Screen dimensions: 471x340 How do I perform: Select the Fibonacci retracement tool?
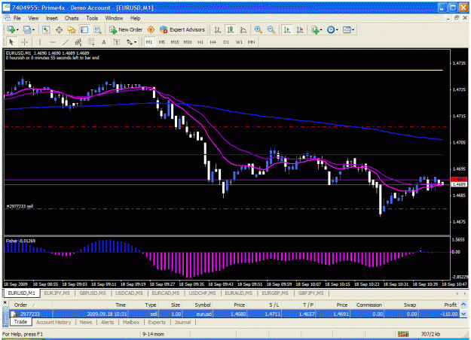pos(91,42)
